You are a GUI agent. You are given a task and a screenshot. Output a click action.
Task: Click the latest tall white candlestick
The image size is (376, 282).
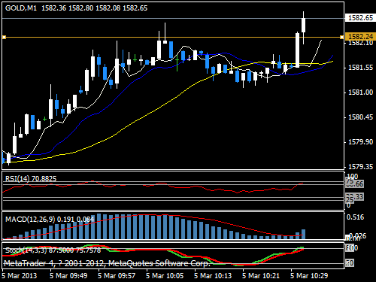point(297,50)
